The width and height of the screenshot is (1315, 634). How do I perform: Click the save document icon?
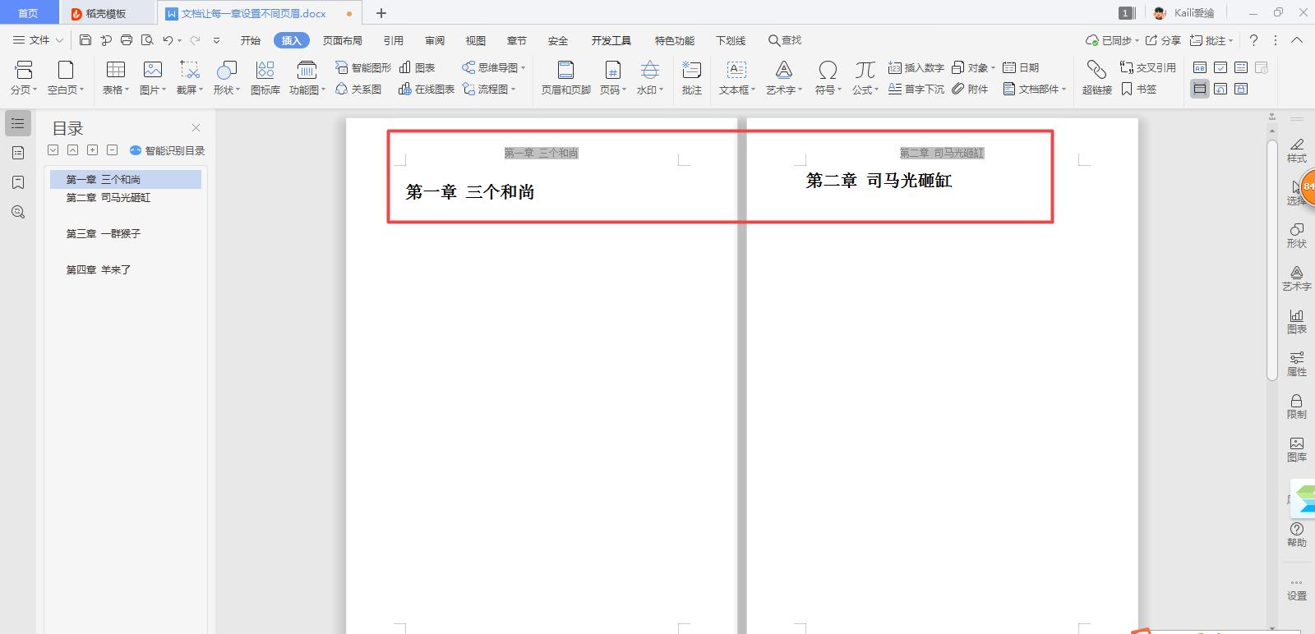point(85,39)
